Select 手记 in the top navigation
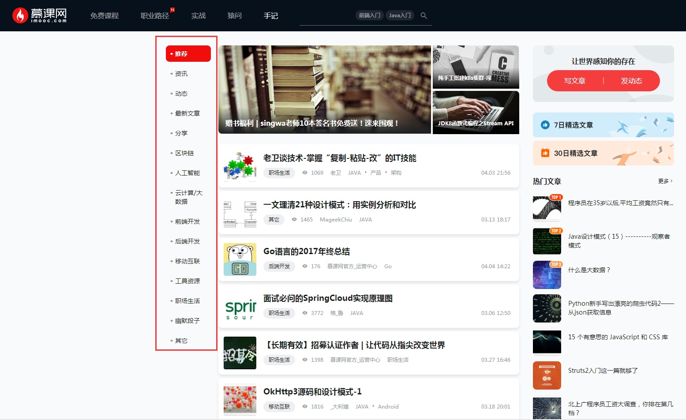Viewport: 686px width, 420px height. [x=270, y=16]
